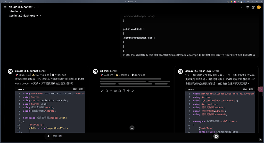This screenshot has width=264, height=143.
Task: Open the gemini-2.0-flash-exp model dropdown
Action: (37, 16)
